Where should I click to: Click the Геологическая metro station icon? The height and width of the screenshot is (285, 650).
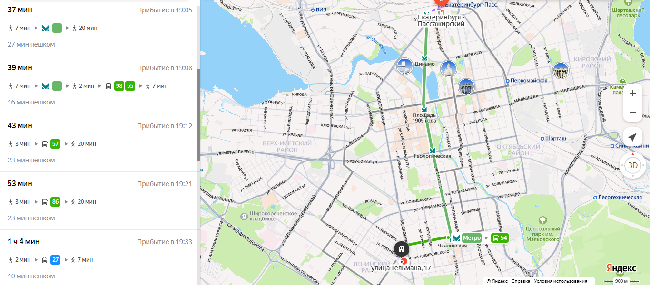tap(432, 150)
